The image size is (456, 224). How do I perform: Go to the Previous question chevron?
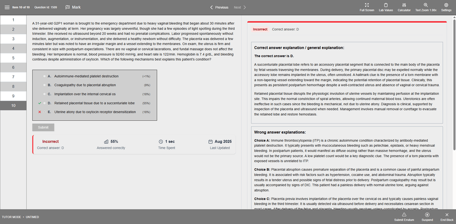pos(211,7)
